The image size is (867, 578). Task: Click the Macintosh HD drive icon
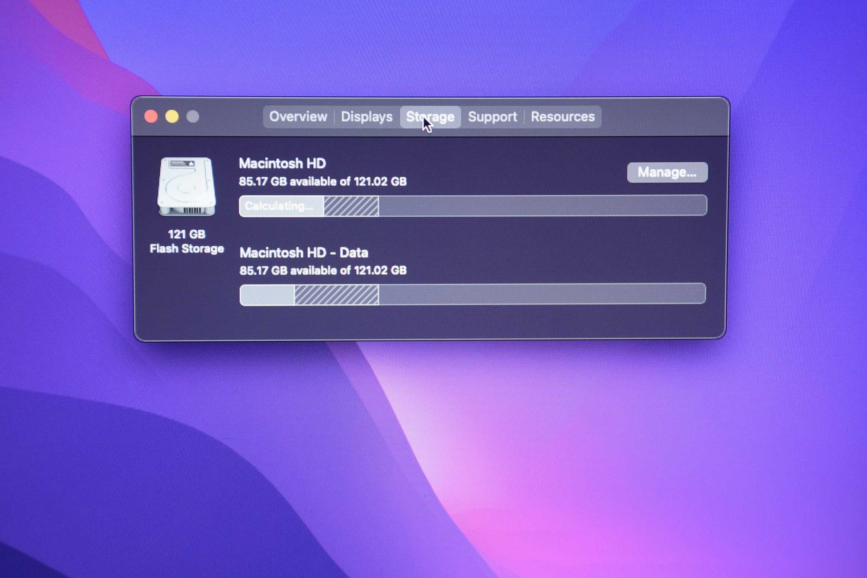pyautogui.click(x=186, y=186)
